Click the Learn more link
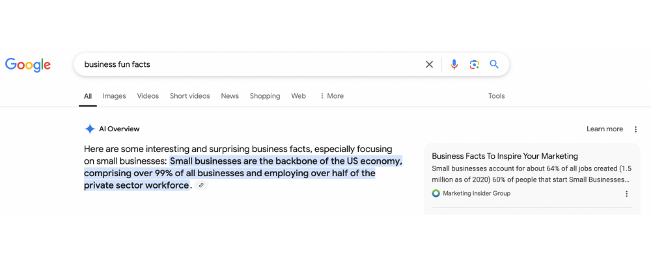Image resolution: width=651 pixels, height=260 pixels. 605,129
